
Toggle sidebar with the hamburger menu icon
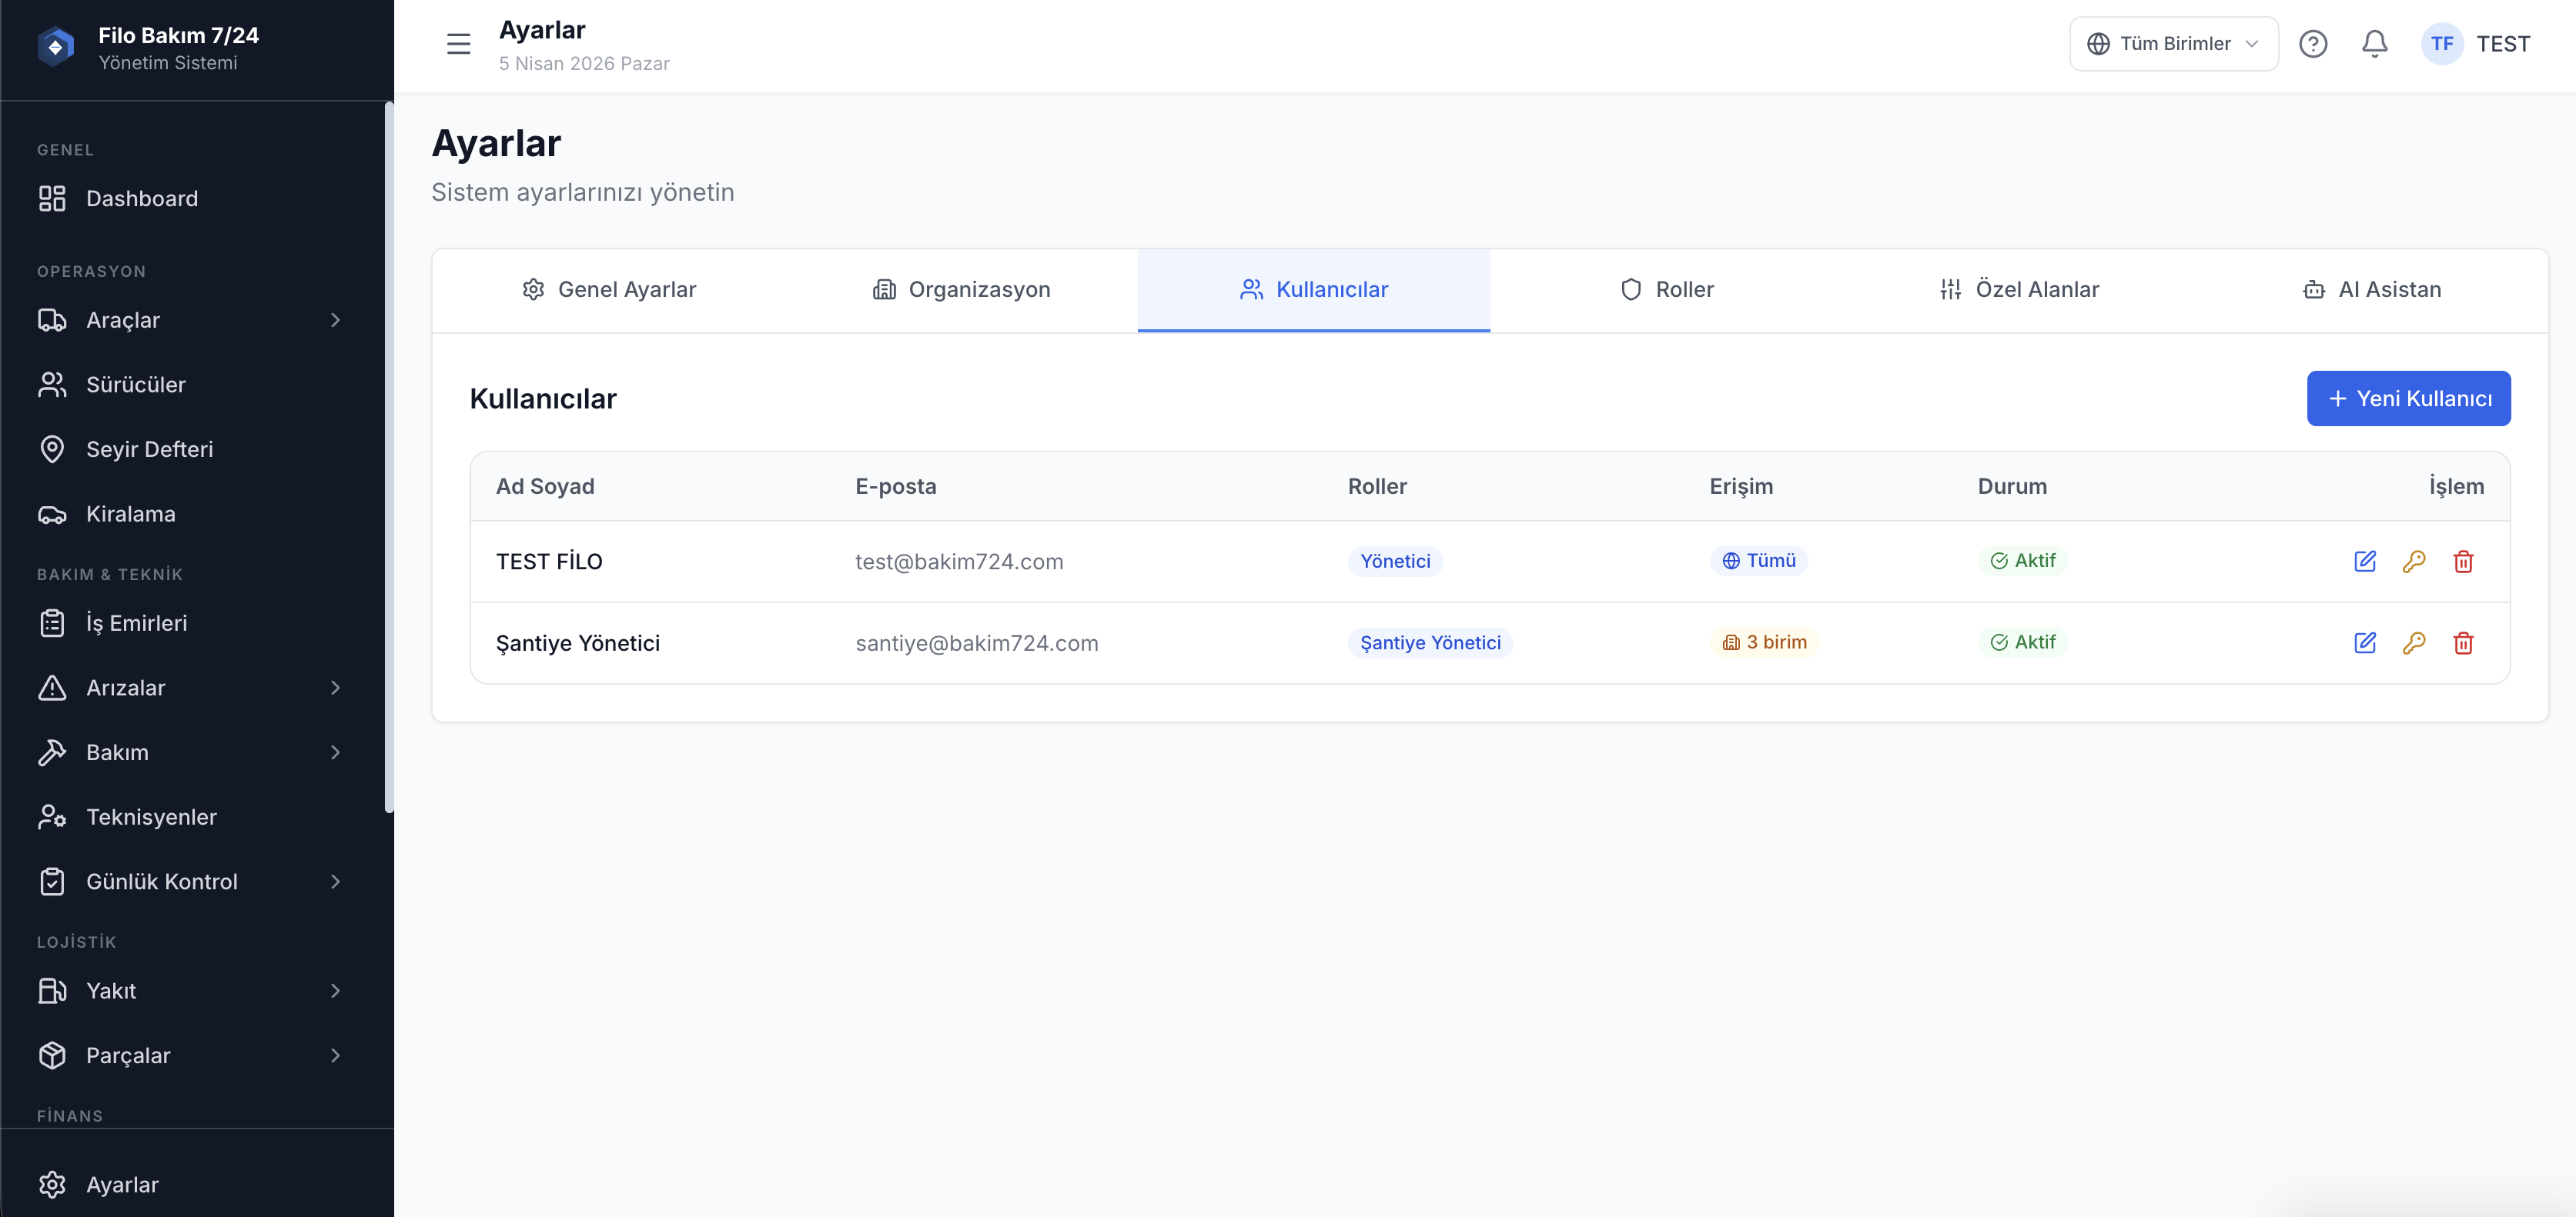[x=458, y=44]
